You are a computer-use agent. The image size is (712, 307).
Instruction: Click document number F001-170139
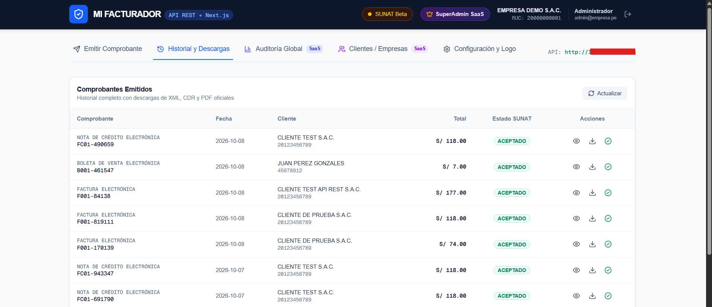pos(95,248)
